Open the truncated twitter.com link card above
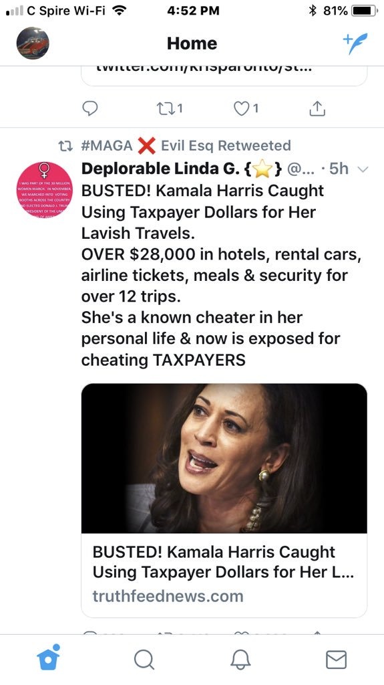The width and height of the screenshot is (384, 685). point(224,74)
